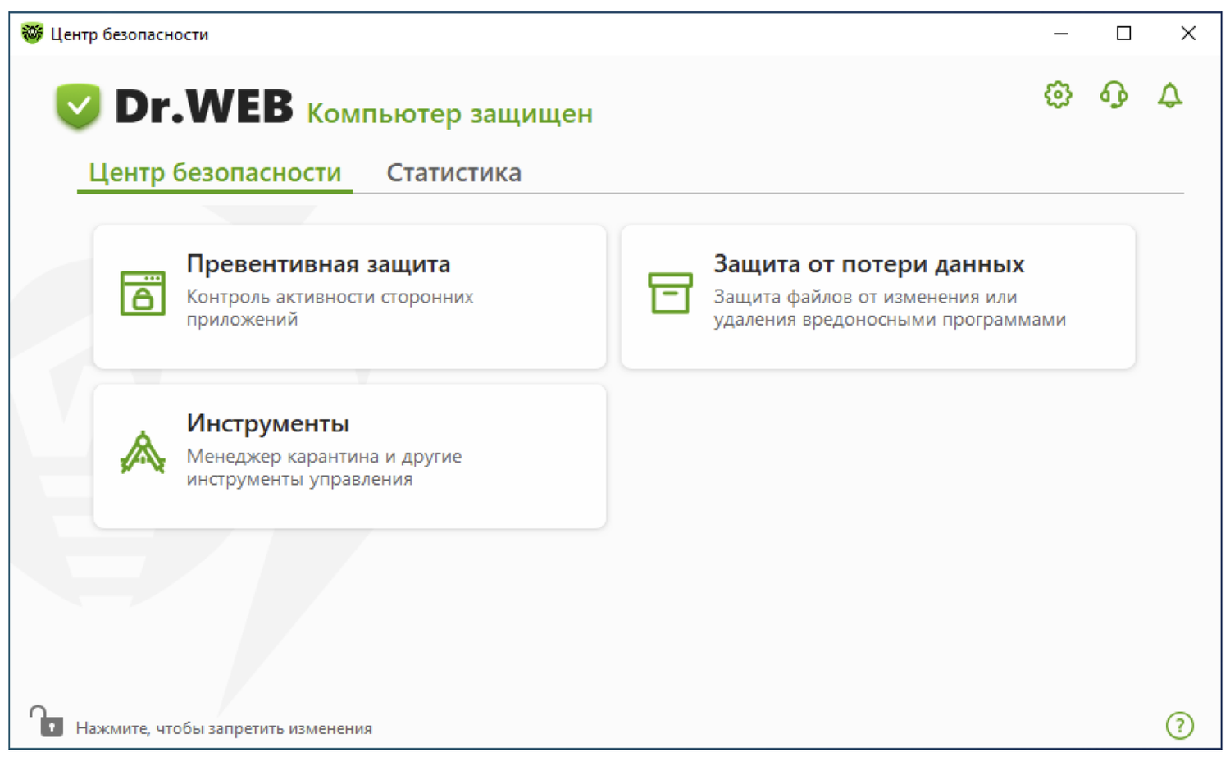Viewport: 1230px width, 757px height.
Task: Open notifications via the bell icon
Action: tap(1169, 95)
